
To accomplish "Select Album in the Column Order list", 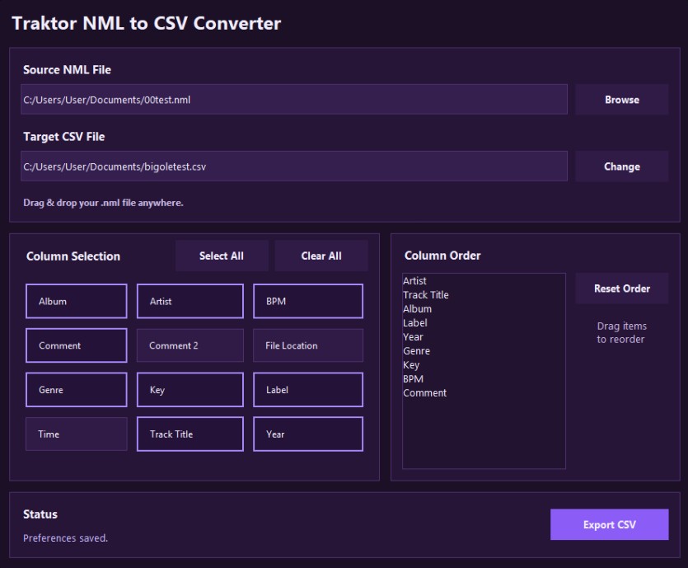I will pos(484,309).
